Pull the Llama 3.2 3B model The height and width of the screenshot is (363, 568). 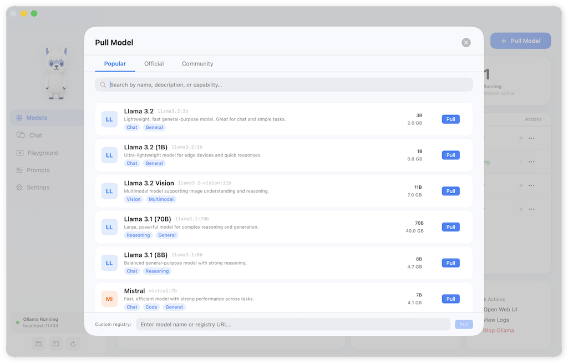pos(450,119)
